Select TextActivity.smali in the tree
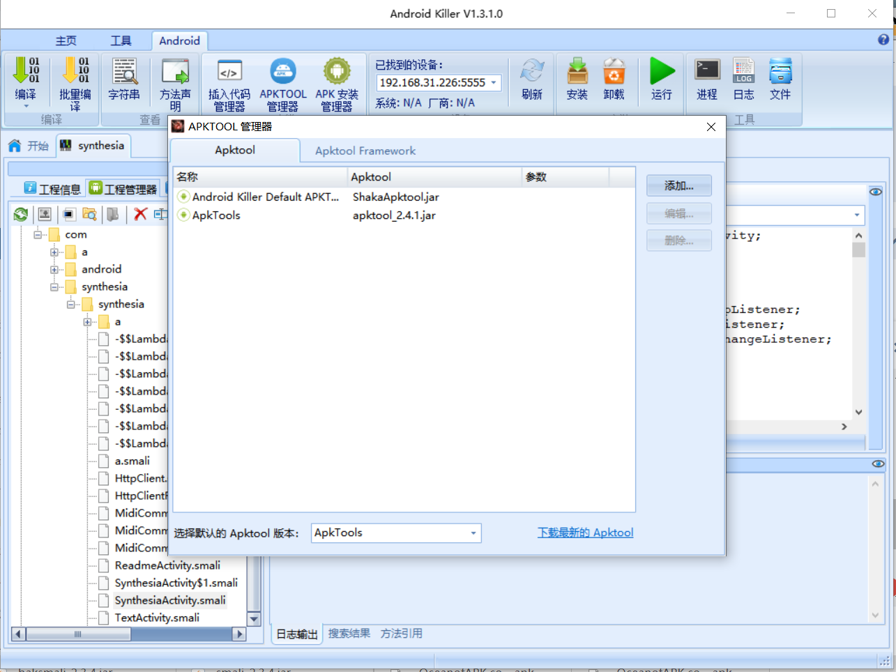Screen dimensions: 896x672 157,618
